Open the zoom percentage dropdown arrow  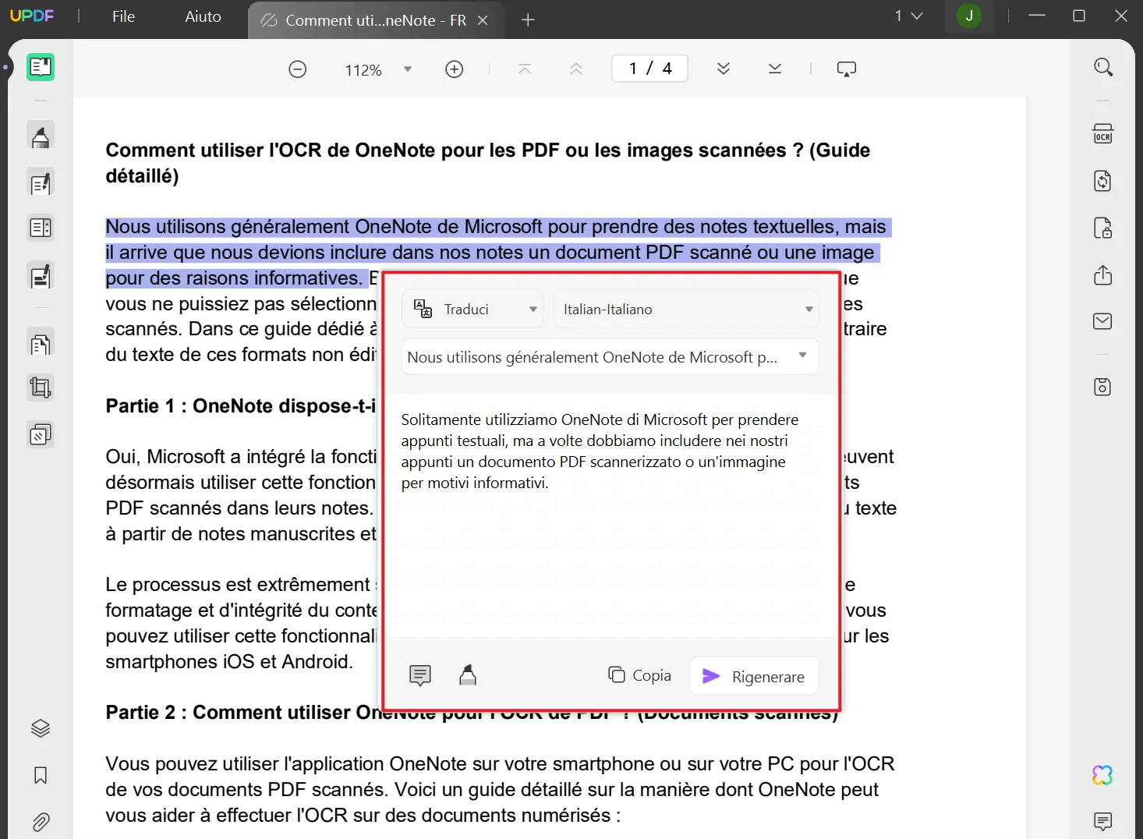click(x=408, y=69)
